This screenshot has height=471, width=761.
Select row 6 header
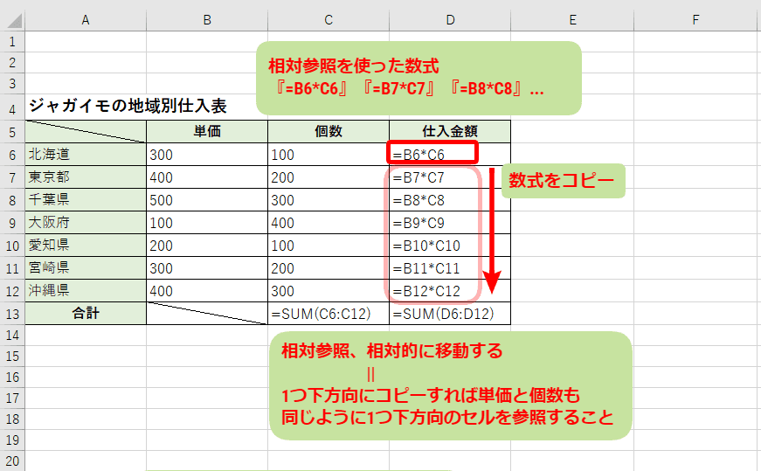pos(12,155)
